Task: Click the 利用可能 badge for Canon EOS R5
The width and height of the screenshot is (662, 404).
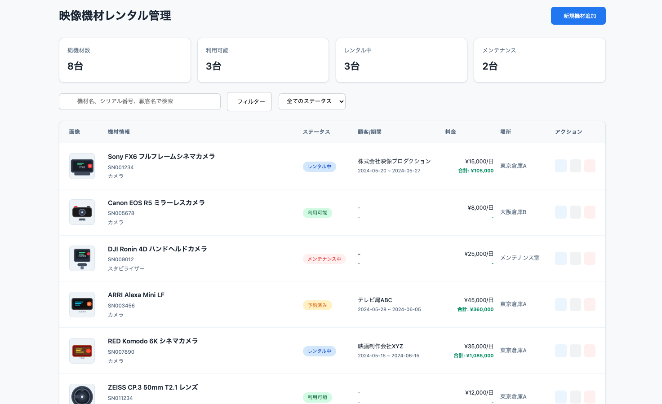Action: [x=317, y=213]
